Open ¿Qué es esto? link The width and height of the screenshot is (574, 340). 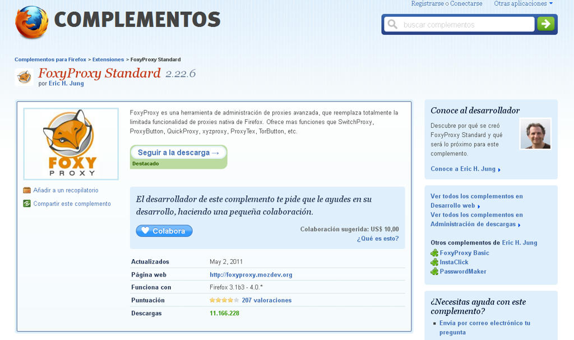(378, 238)
